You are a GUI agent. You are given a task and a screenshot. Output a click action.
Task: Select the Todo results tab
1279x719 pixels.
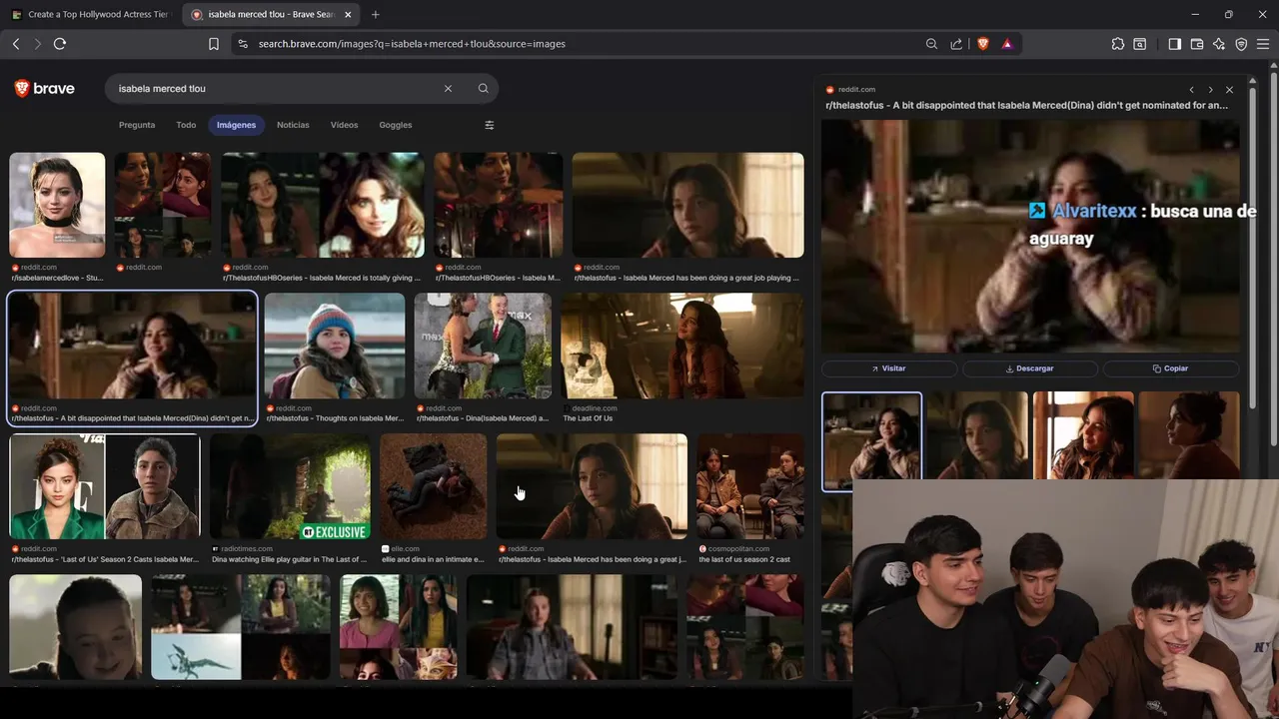click(x=186, y=125)
